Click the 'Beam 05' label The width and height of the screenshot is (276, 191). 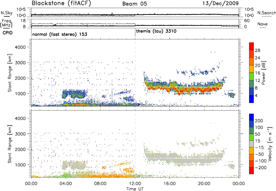tap(135, 3)
